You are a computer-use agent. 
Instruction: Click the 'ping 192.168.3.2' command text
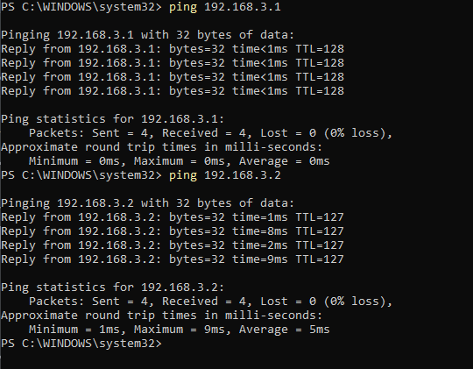click(225, 175)
